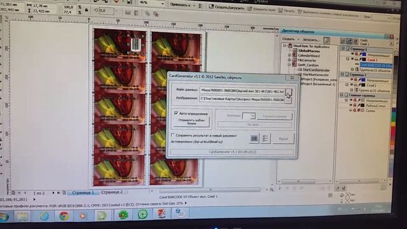Click the show object properties icon in object manager
Screen dimensions: 407x229
coord(343,41)
